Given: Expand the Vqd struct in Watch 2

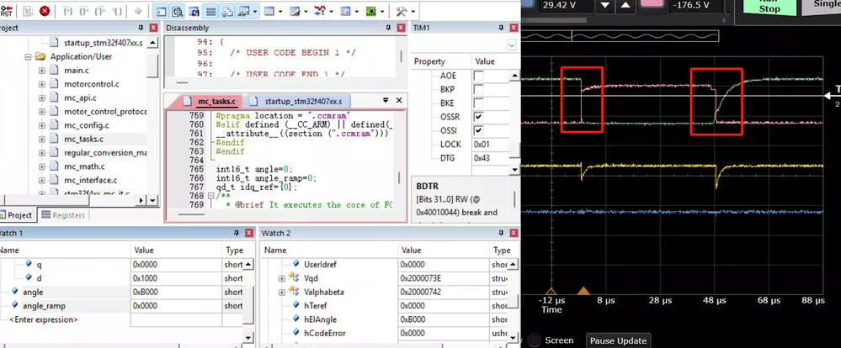Looking at the screenshot, I should [x=282, y=277].
